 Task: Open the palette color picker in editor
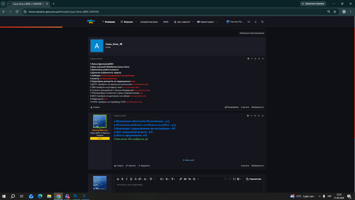pos(151,179)
